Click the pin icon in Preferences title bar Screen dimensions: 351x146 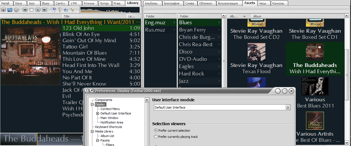pos(91,91)
